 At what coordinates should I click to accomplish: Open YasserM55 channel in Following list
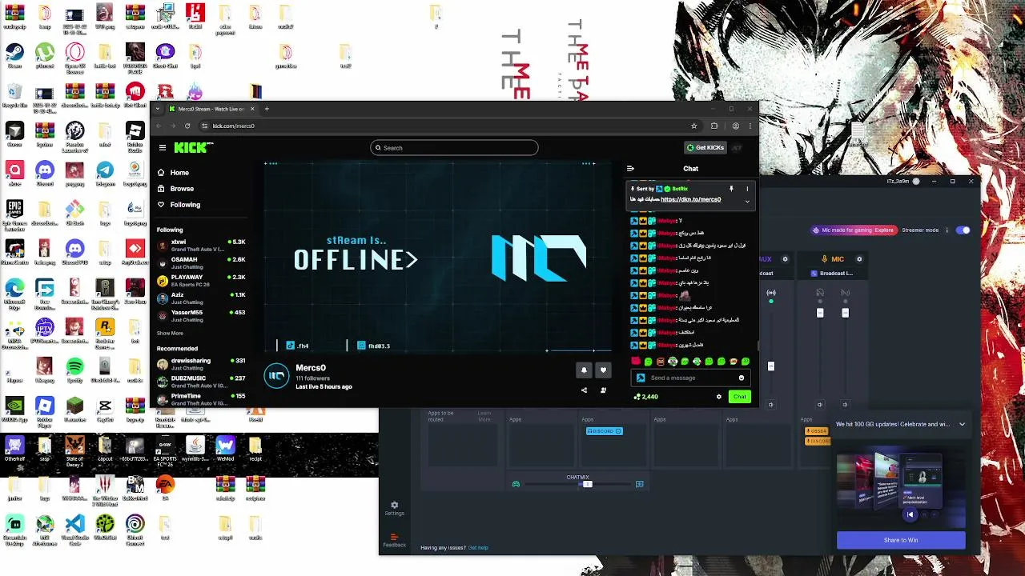pyautogui.click(x=201, y=315)
